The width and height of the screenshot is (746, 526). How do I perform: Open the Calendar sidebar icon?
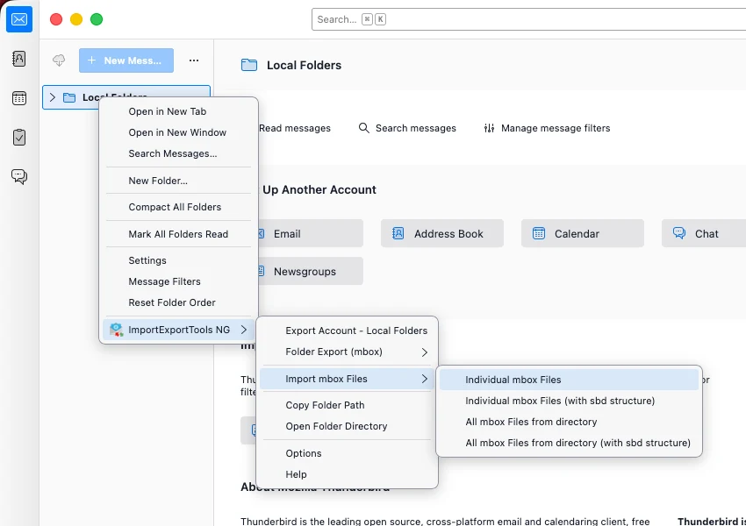point(19,98)
